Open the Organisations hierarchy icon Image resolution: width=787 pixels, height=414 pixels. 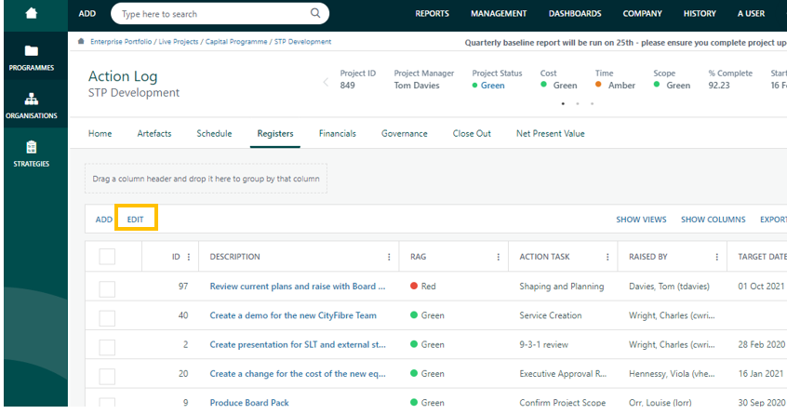coord(31,99)
